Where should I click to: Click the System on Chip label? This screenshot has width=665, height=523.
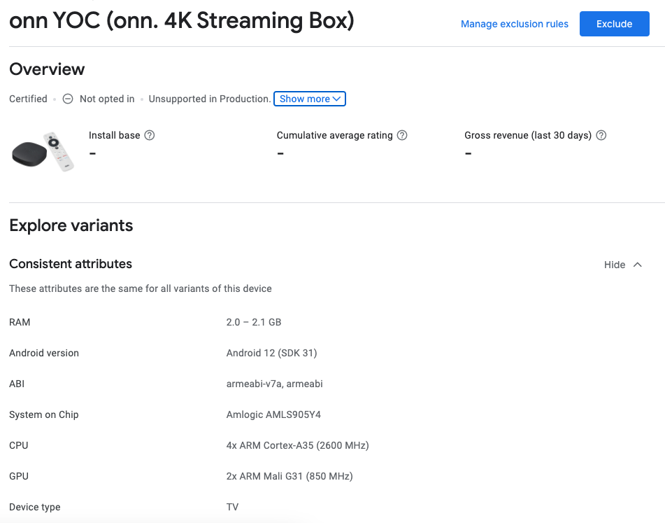(x=43, y=414)
